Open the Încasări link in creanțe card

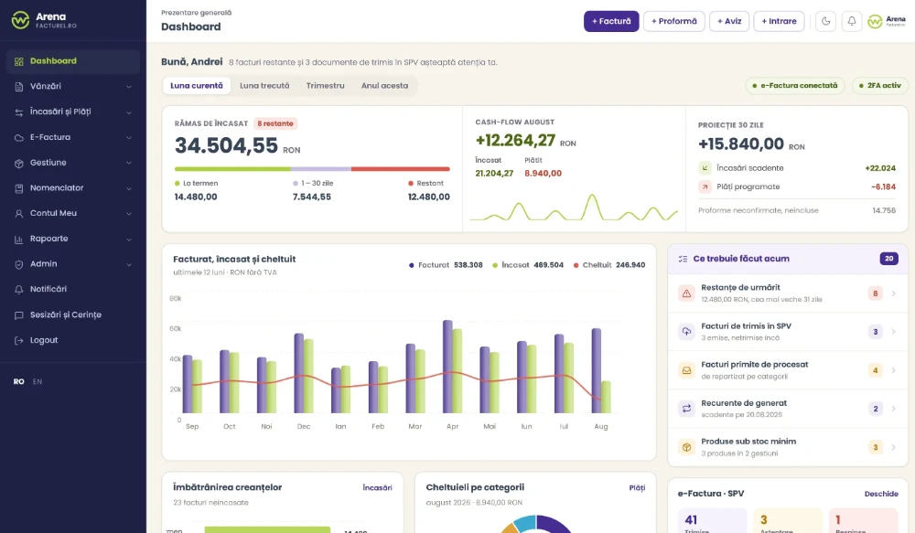click(377, 488)
